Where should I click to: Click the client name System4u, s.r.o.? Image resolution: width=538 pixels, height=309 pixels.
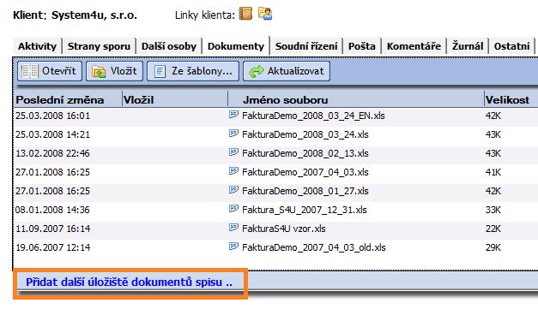[x=94, y=15]
